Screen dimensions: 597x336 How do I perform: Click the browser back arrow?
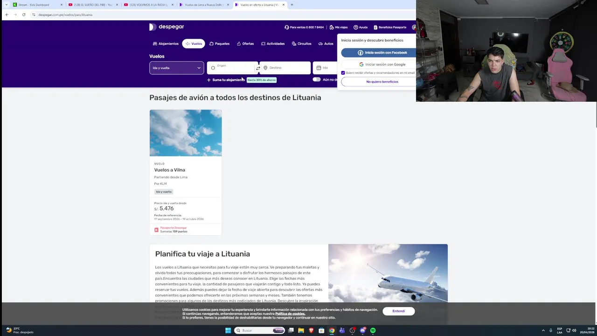[x=7, y=14]
